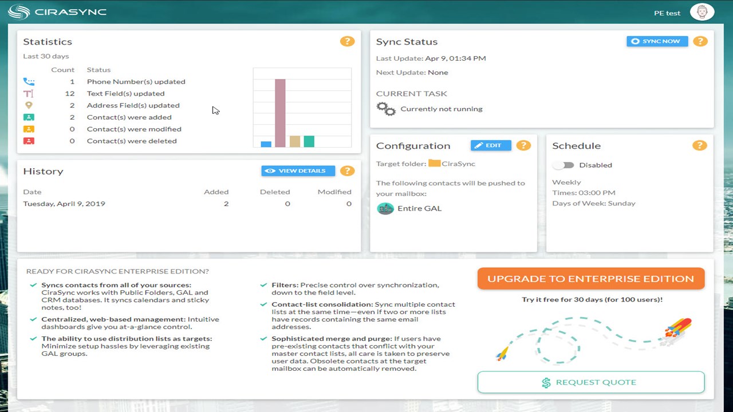Image resolution: width=733 pixels, height=412 pixels.
Task: Click the Filters feature checkmark
Action: [x=263, y=285]
